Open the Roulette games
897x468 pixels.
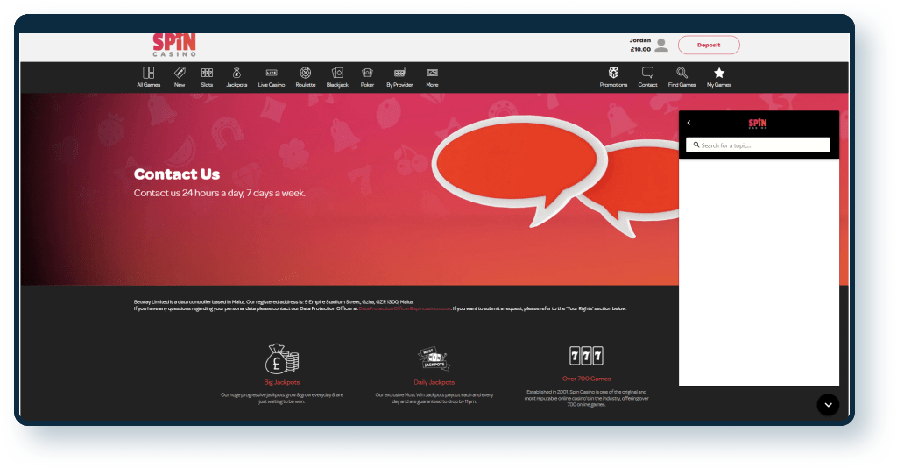[x=306, y=77]
